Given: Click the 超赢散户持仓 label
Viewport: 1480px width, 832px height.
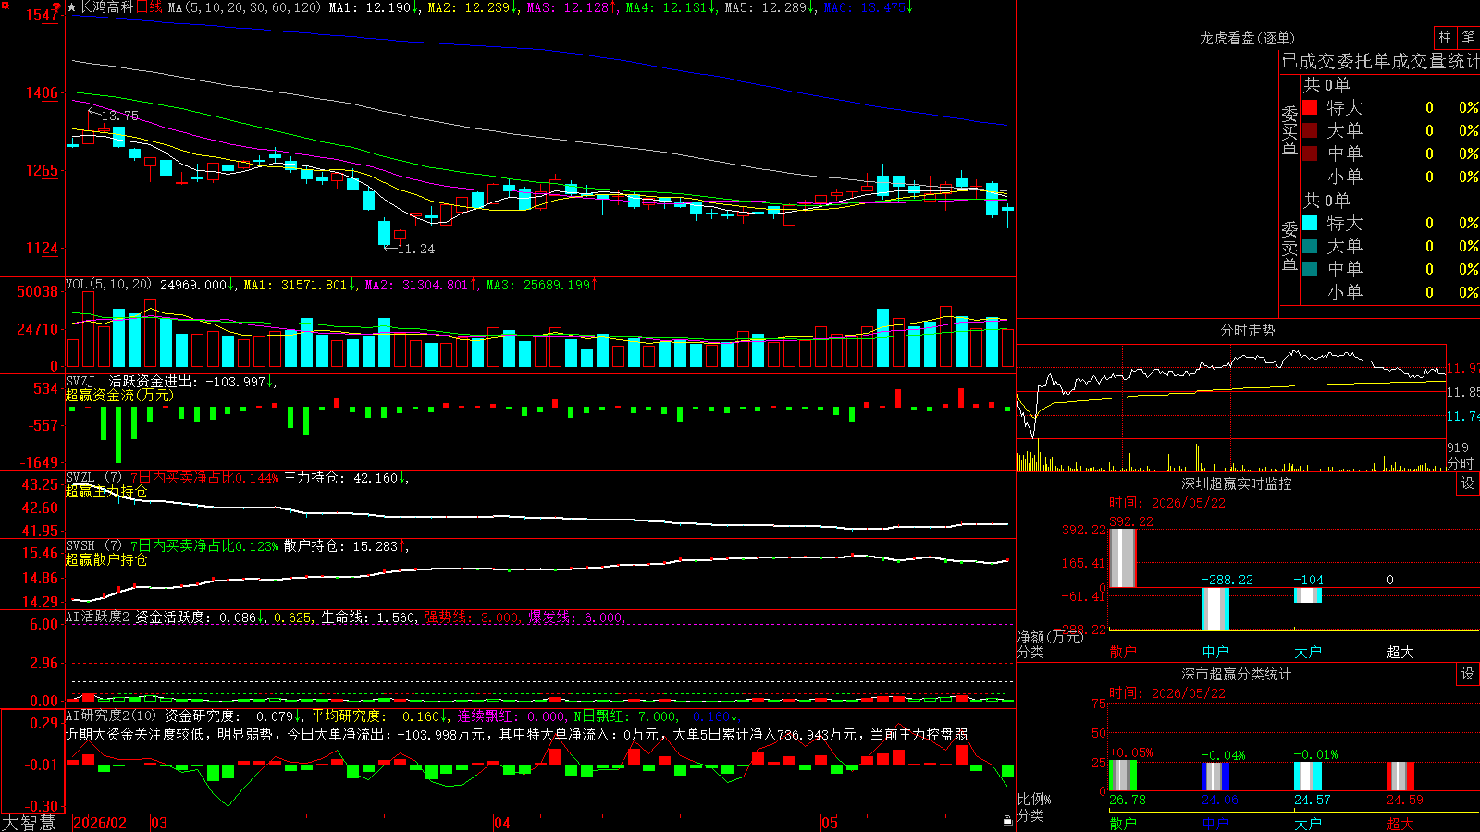Looking at the screenshot, I should pyautogui.click(x=106, y=559).
